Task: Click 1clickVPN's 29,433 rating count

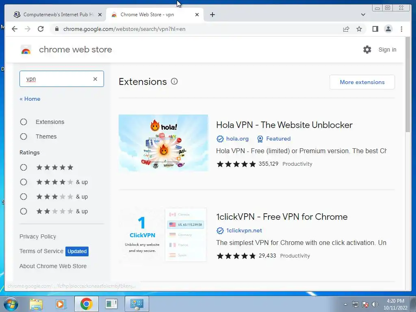Action: coord(267,256)
